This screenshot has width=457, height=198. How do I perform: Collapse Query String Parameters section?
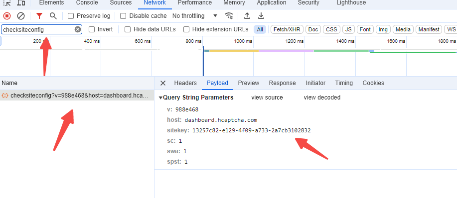click(x=196, y=98)
